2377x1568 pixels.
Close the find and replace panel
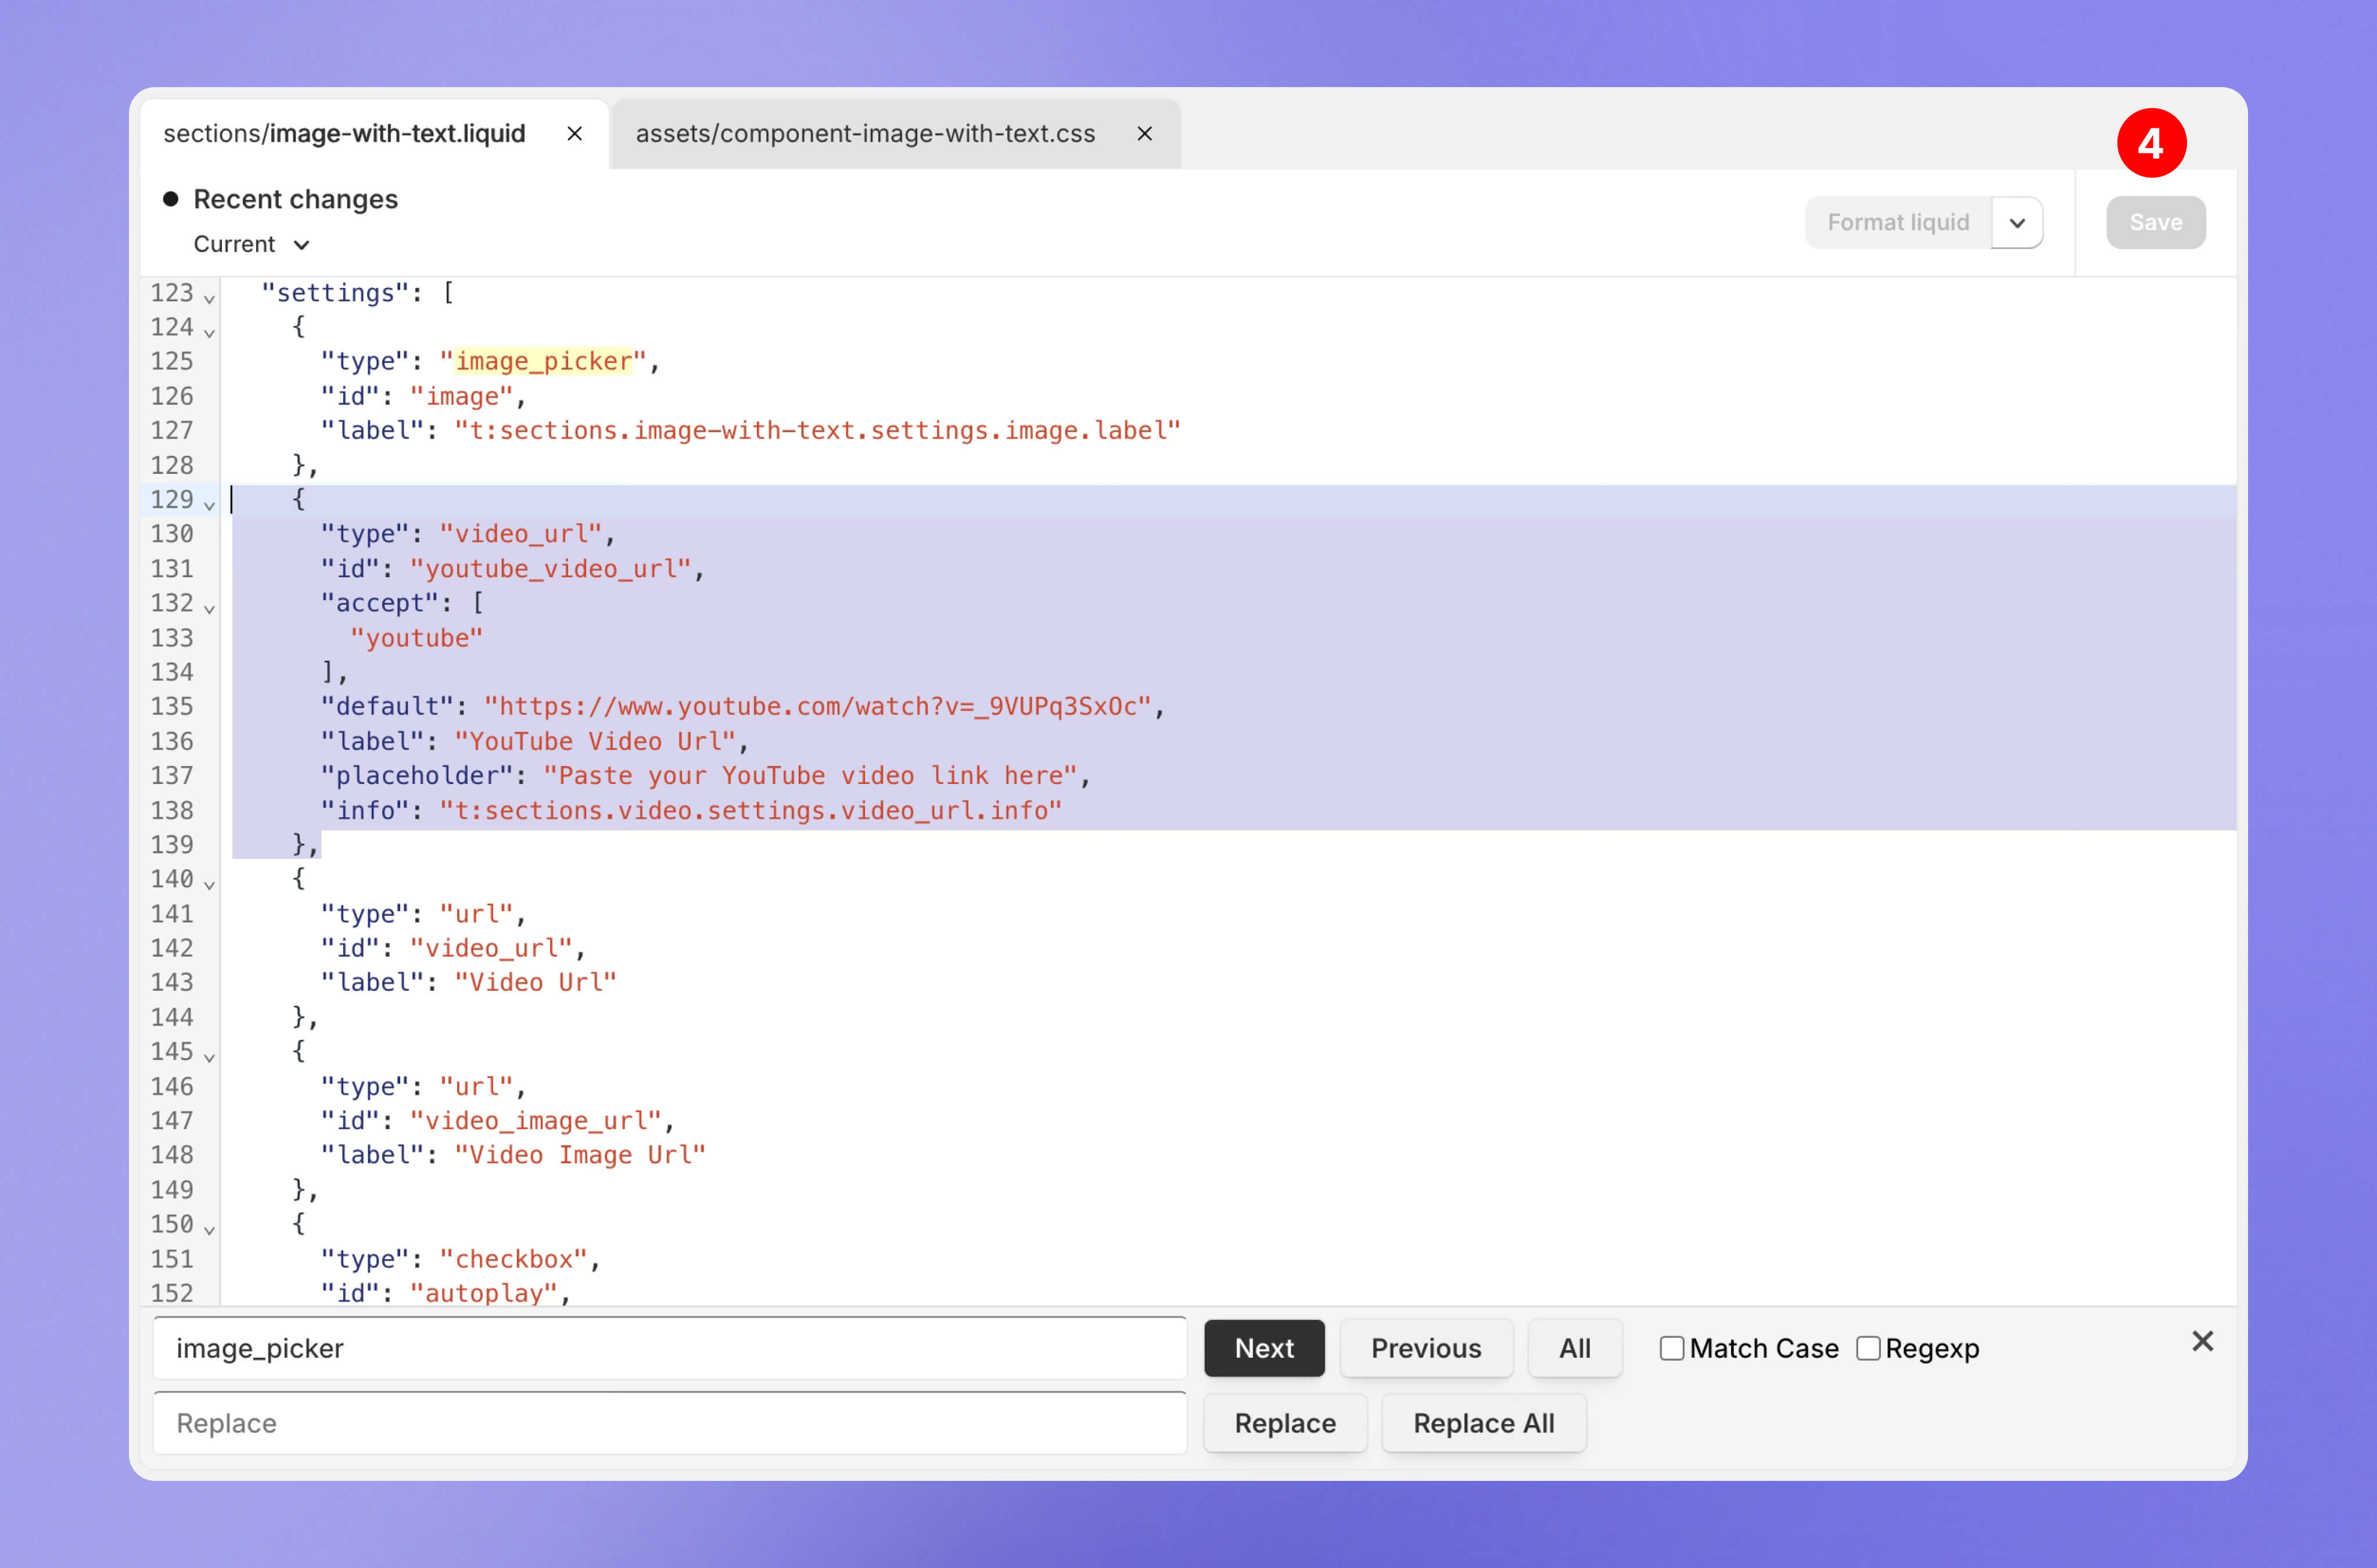[x=2202, y=1341]
